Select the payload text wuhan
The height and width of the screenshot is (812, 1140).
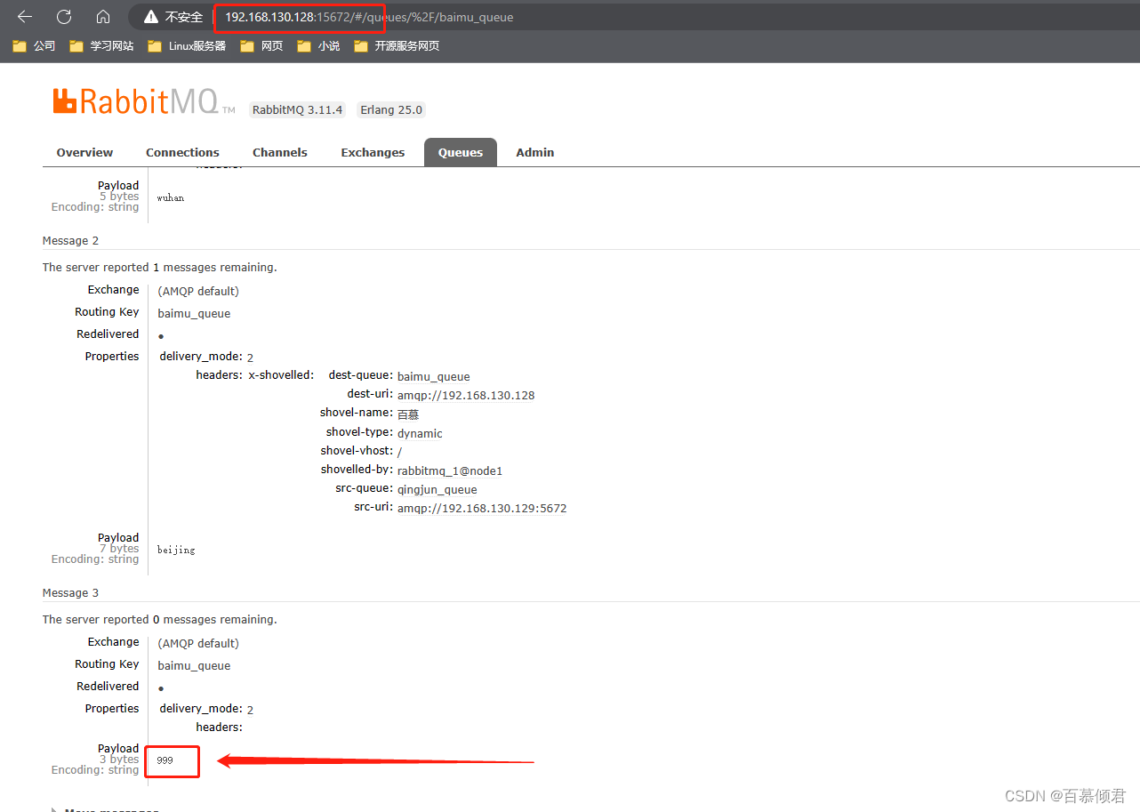(171, 198)
